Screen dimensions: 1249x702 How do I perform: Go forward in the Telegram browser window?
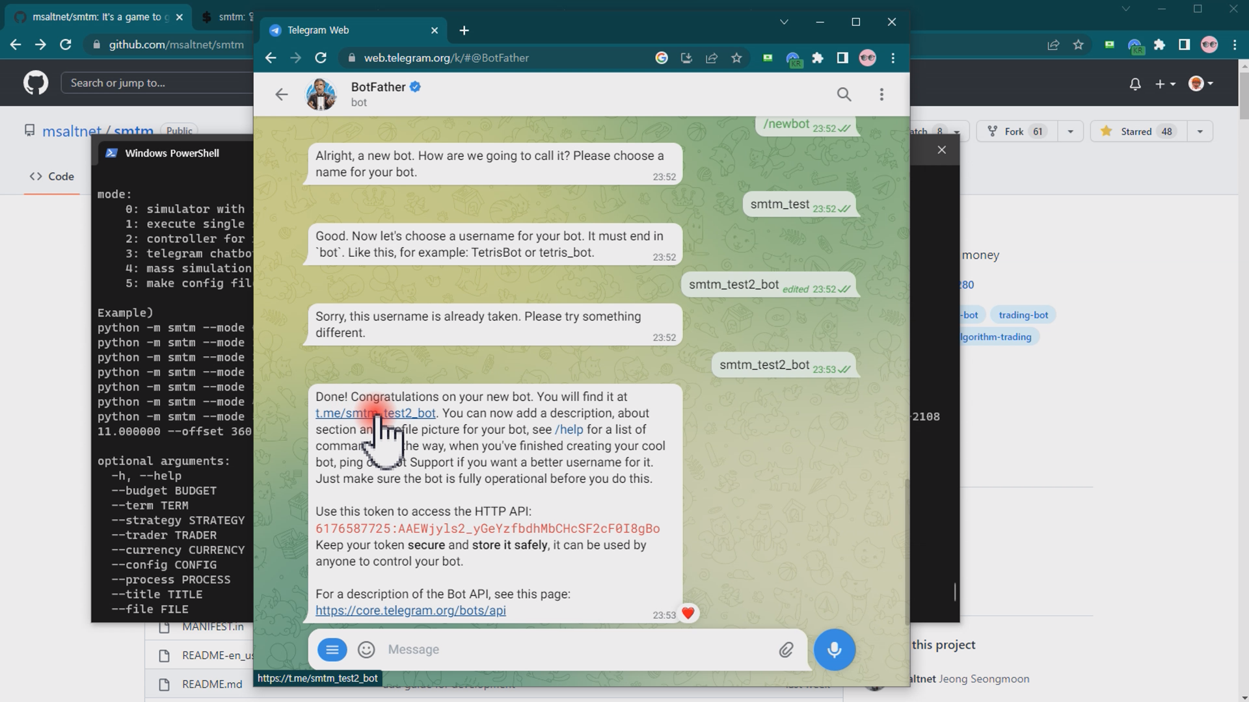pyautogui.click(x=295, y=58)
